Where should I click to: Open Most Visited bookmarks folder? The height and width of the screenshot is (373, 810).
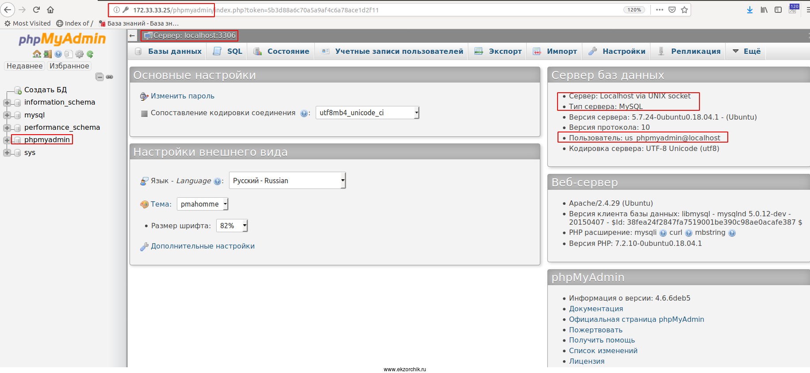tap(27, 23)
